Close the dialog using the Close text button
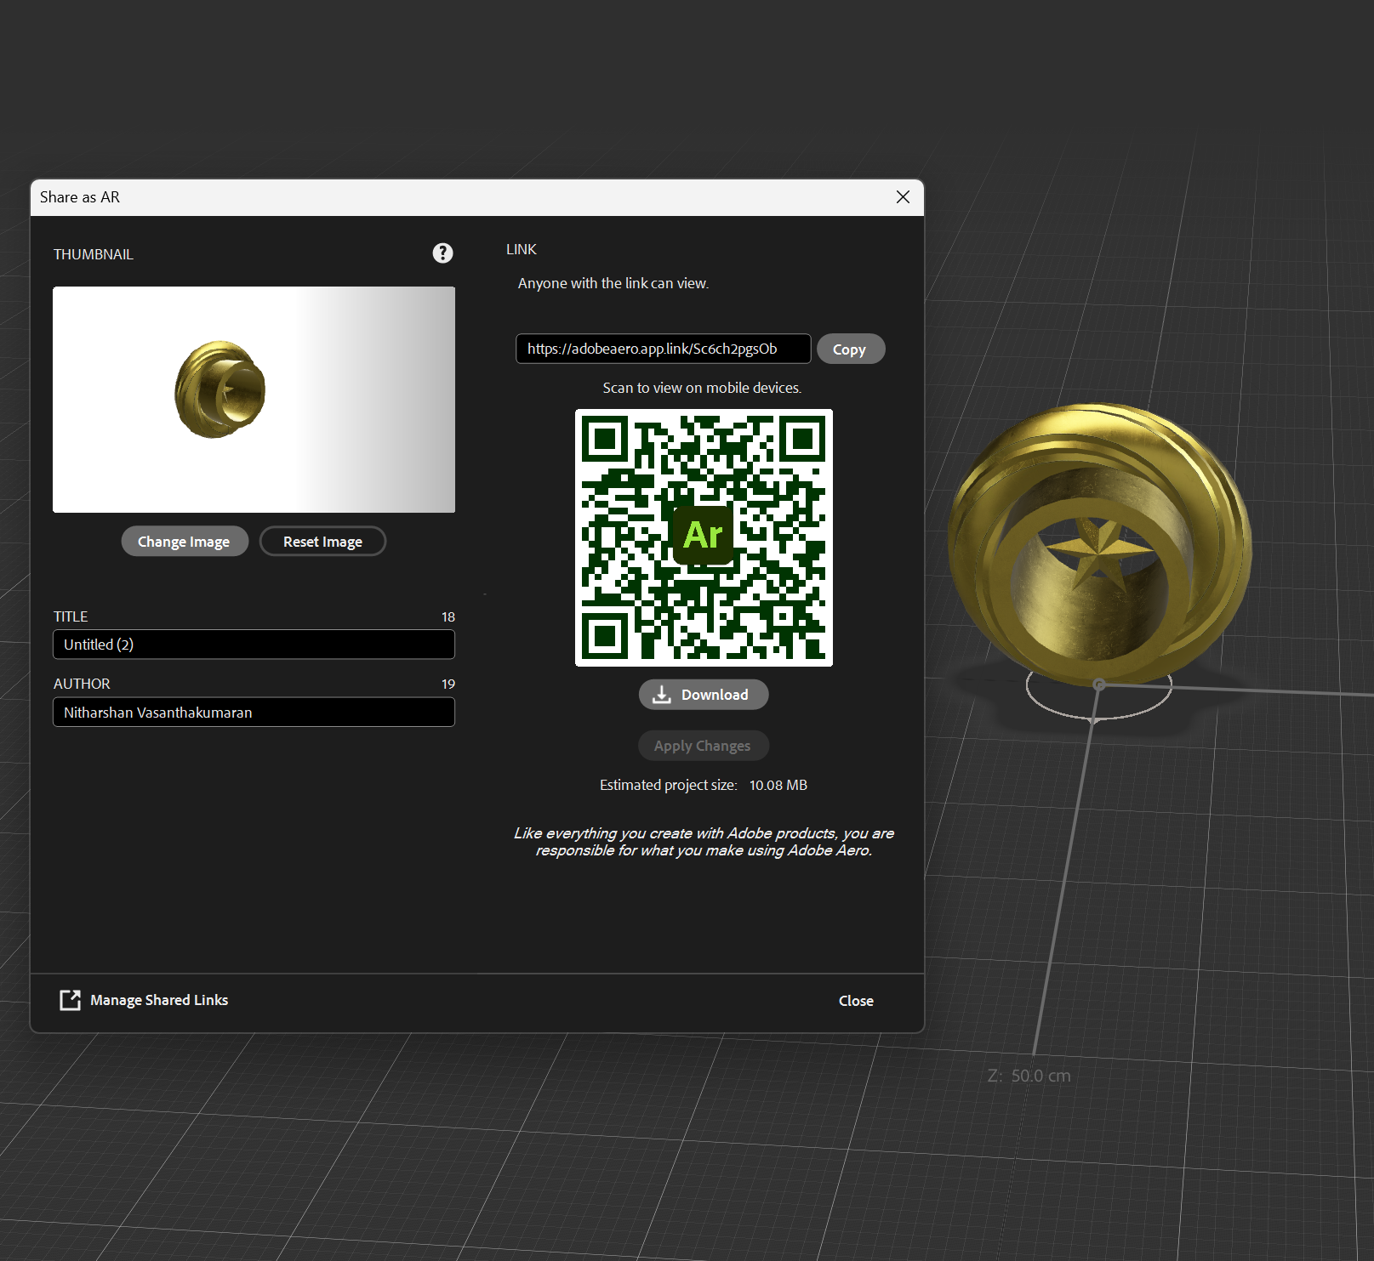 855,1000
